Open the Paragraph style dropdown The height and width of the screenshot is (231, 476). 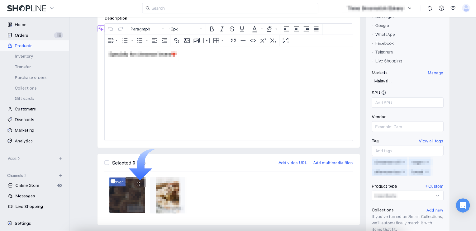(147, 29)
